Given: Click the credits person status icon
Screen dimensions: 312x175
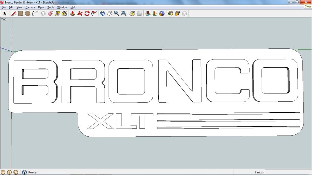Looking at the screenshot, I should coord(9,172).
